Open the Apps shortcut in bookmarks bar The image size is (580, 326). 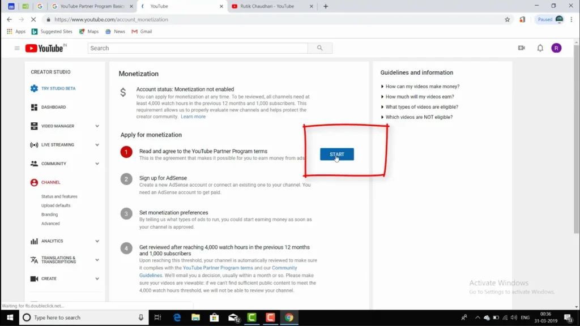tap(16, 32)
